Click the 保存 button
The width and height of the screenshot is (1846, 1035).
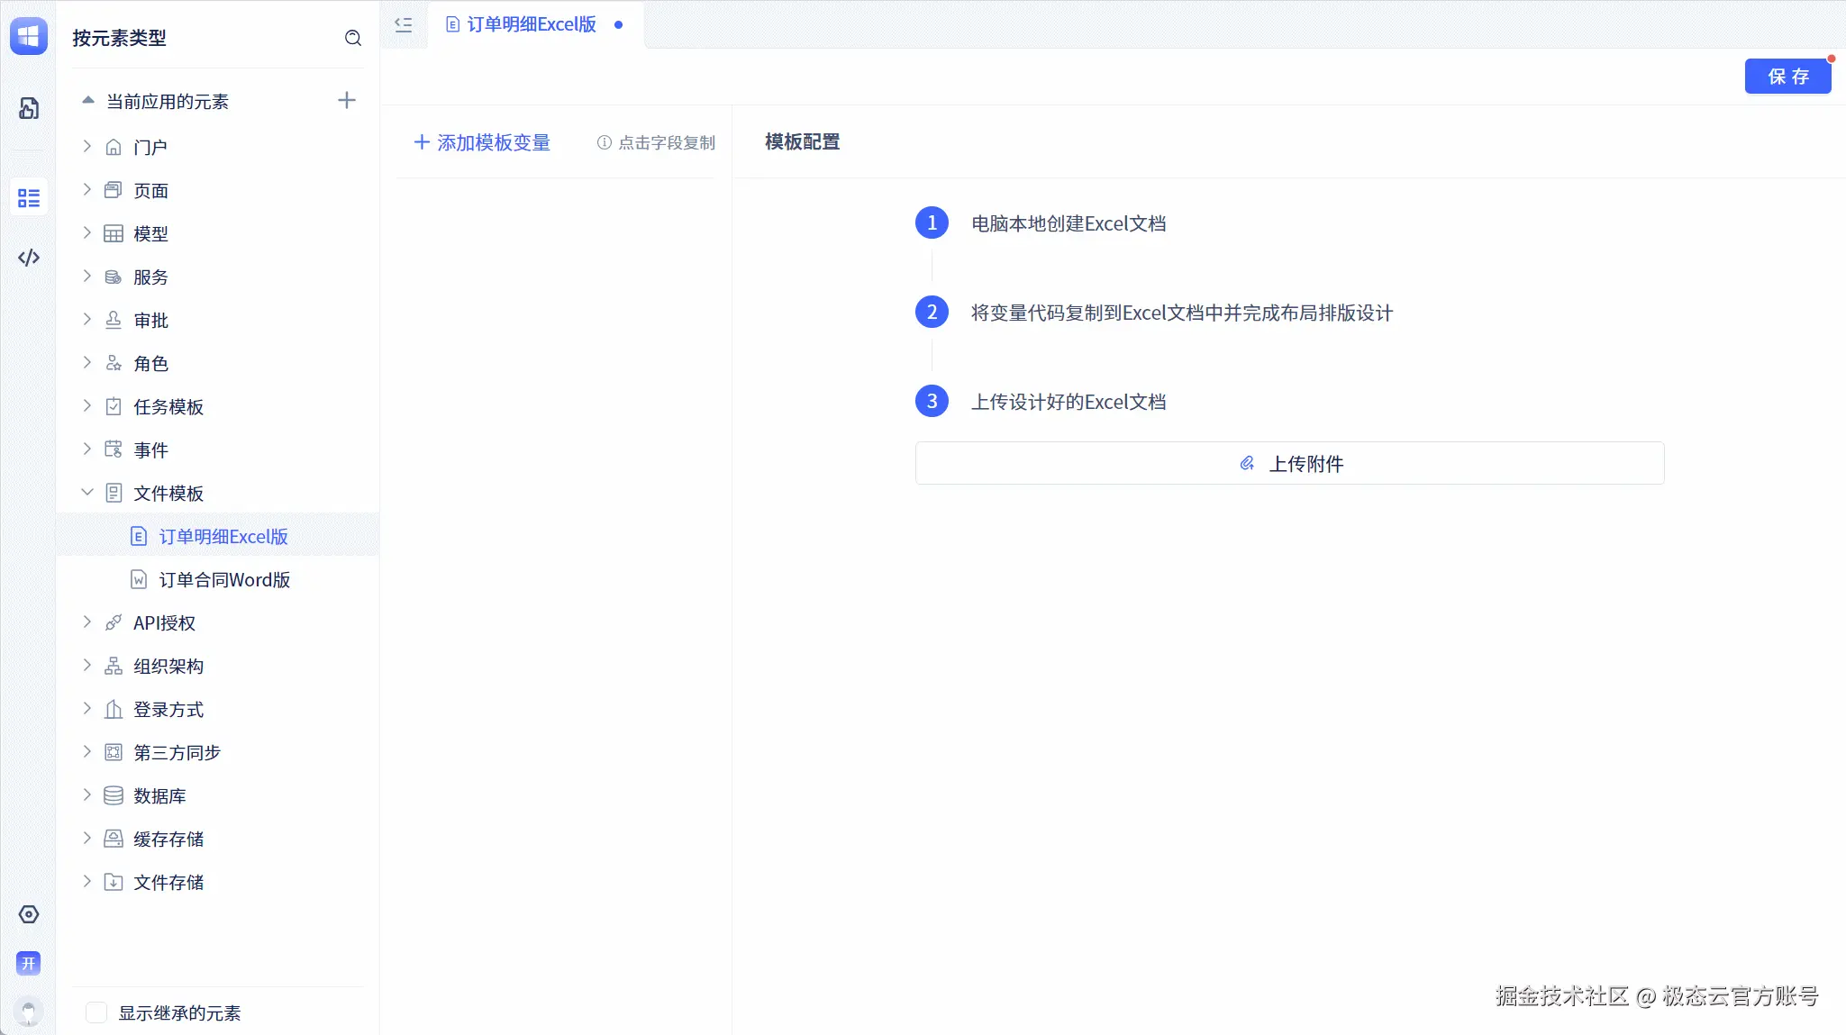(x=1787, y=76)
